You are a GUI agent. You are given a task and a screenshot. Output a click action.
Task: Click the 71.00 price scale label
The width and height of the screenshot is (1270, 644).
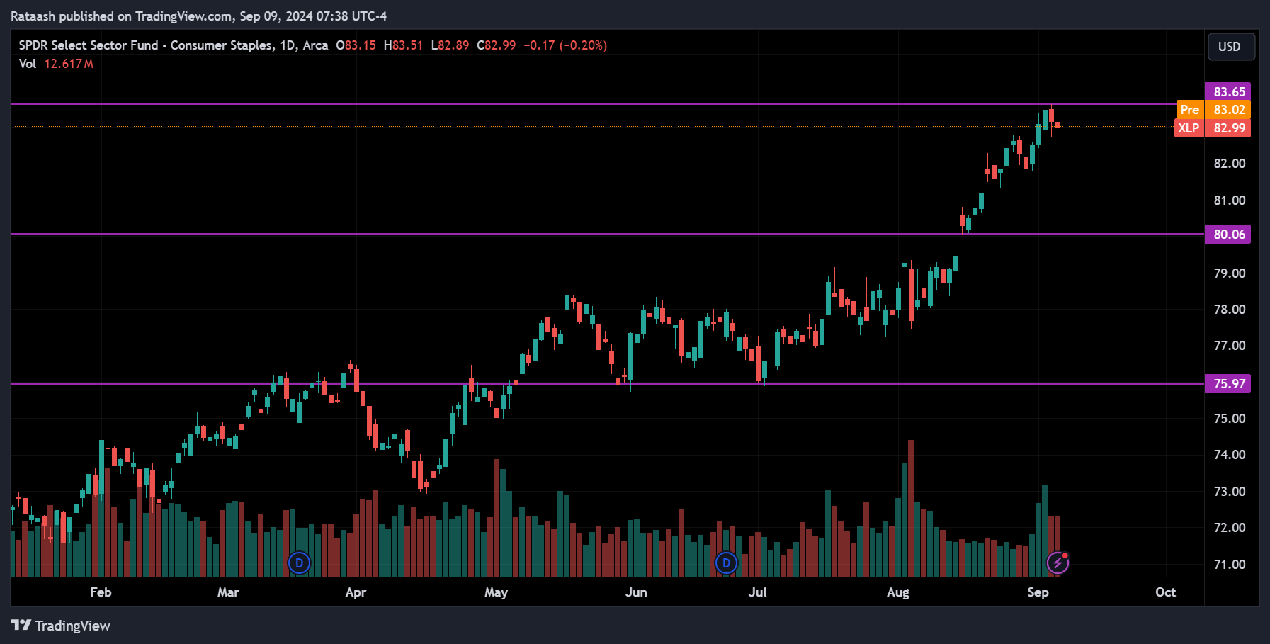pyautogui.click(x=1230, y=565)
